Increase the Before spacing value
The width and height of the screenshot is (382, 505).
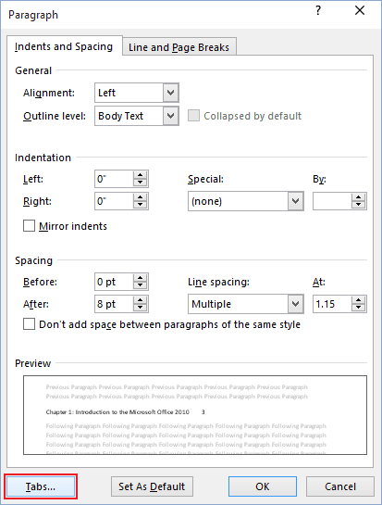click(141, 278)
